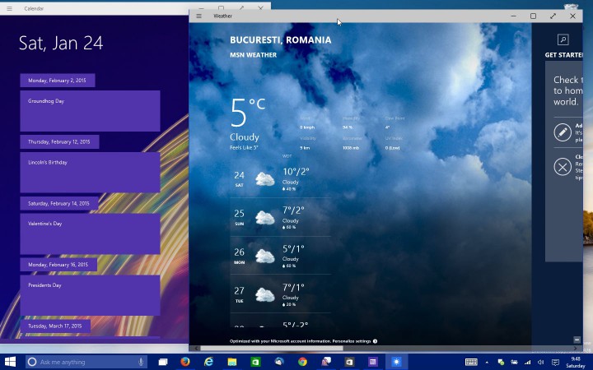Open the taskbar clock showing 9:48 Saturday

[x=575, y=362]
